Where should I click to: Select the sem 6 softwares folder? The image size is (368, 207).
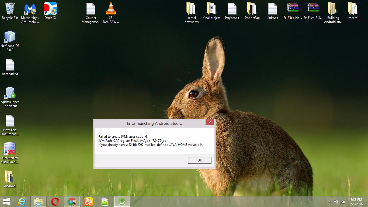point(192,13)
